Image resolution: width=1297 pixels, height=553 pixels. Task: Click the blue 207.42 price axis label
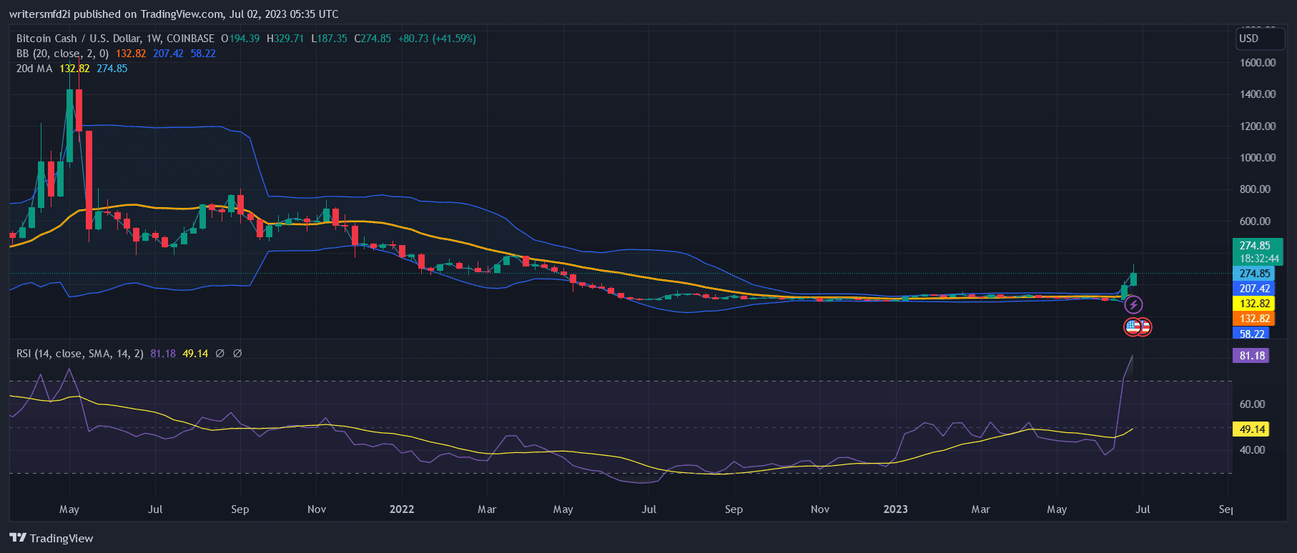[x=1254, y=289]
